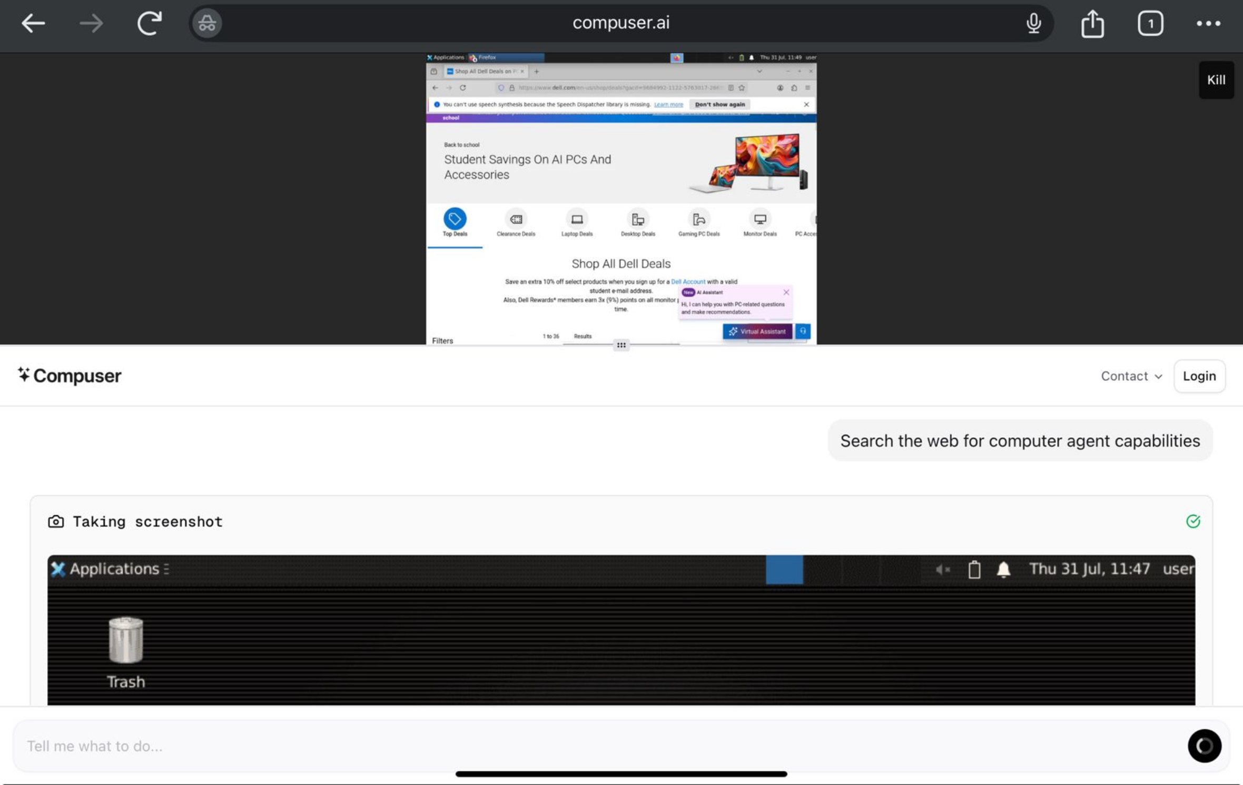Click the Kill button
Screen dimensions: 1243x785
click(x=1216, y=80)
